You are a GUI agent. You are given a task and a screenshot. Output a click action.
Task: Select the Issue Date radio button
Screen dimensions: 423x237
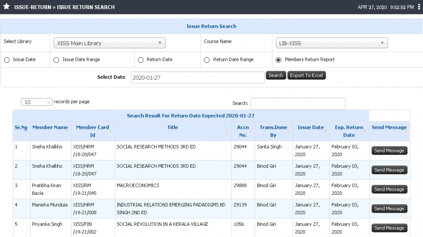(x=7, y=60)
